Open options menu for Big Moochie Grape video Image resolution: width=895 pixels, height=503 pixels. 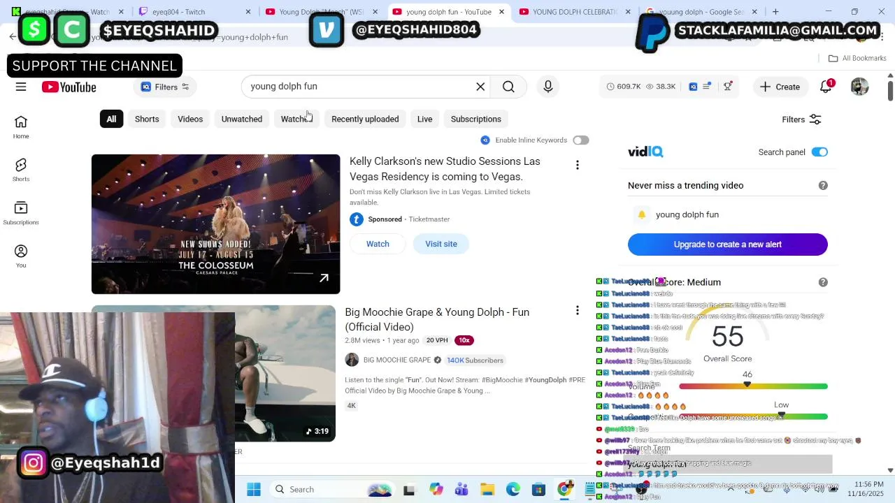pyautogui.click(x=578, y=310)
